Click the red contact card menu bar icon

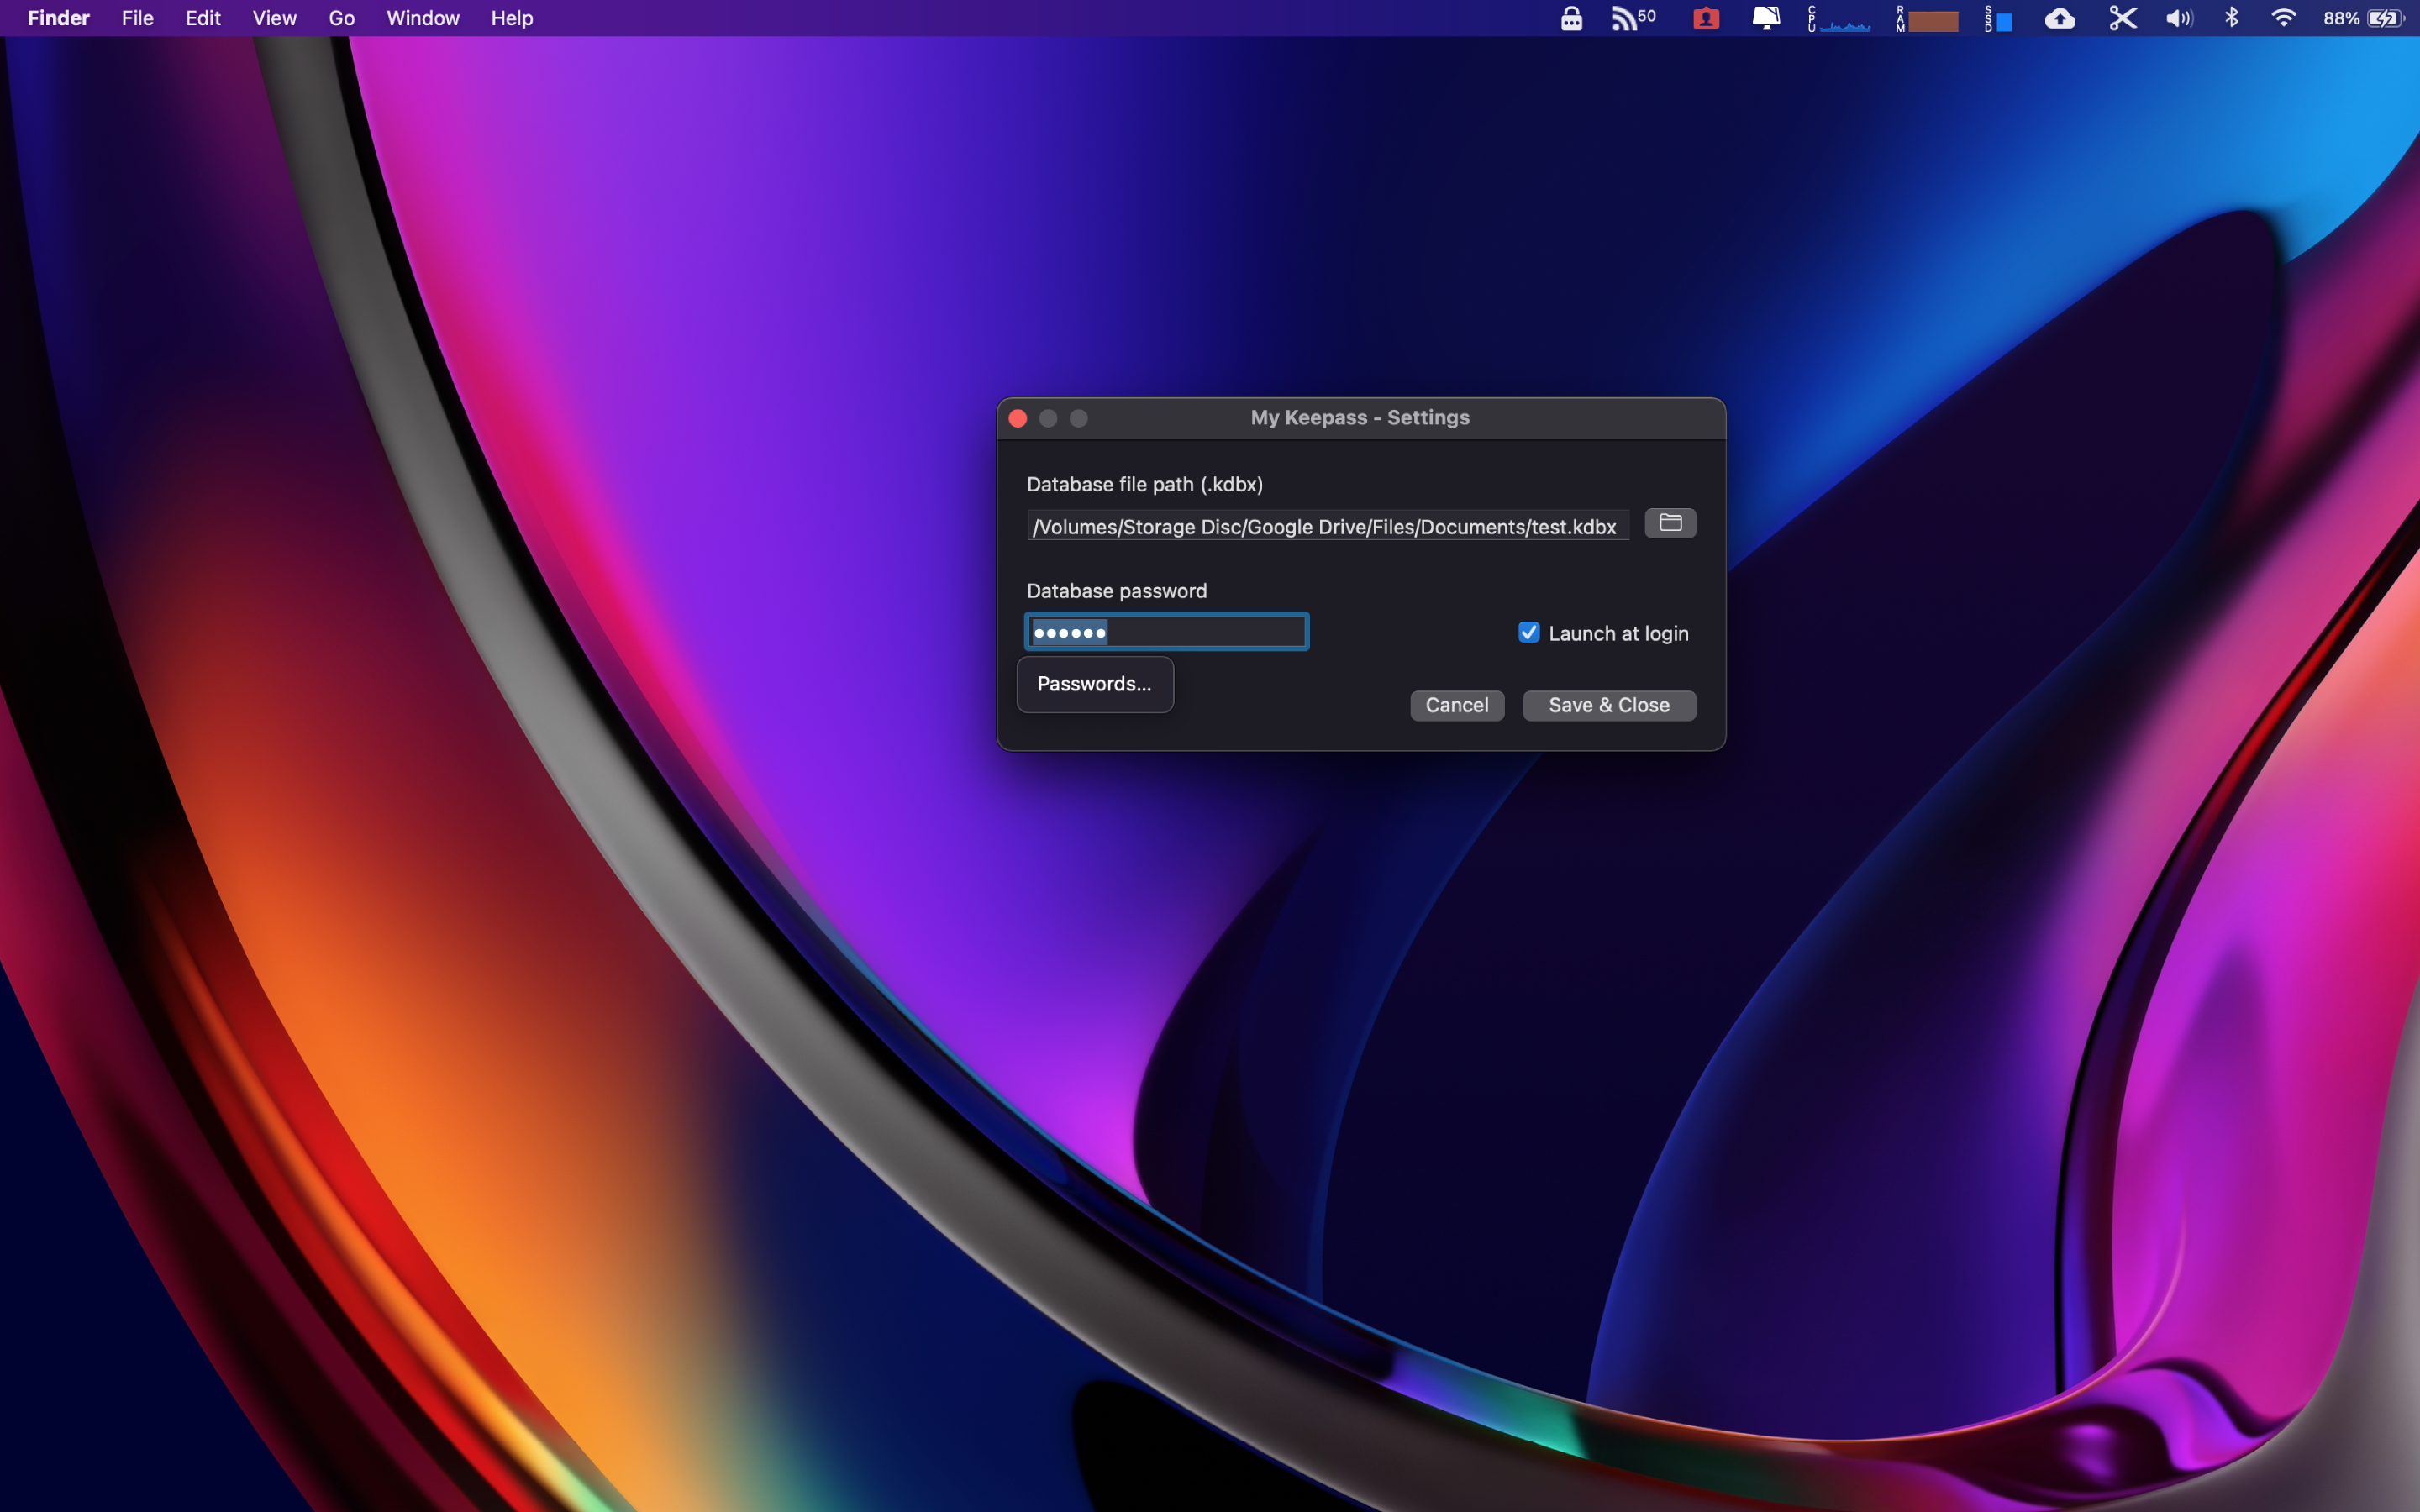point(1706,18)
